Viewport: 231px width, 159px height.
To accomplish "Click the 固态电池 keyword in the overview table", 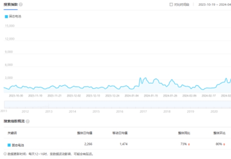I will pos(18,145).
